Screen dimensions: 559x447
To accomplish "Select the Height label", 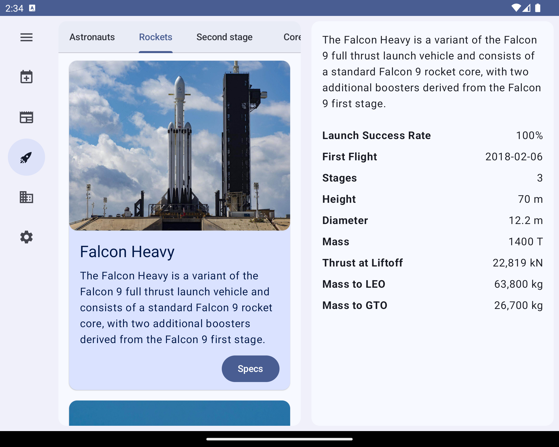I will pyautogui.click(x=339, y=199).
